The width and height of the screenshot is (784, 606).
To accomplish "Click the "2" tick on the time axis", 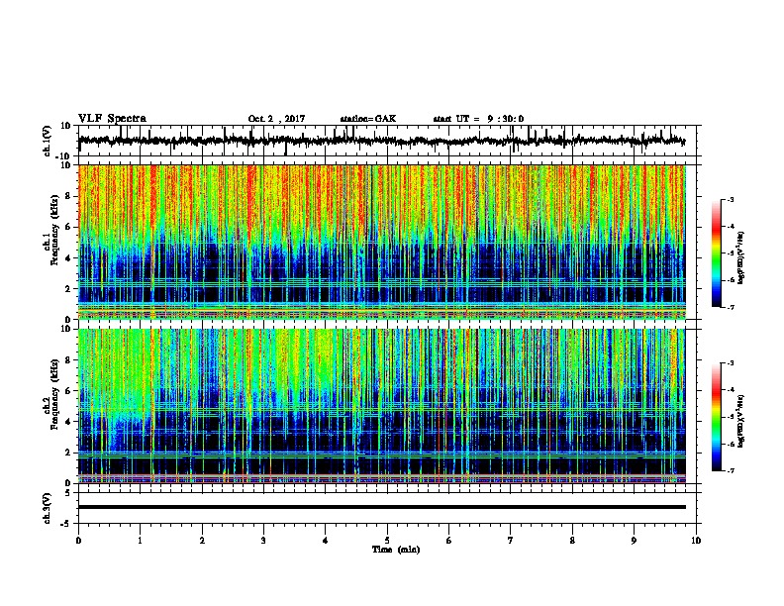I will click(202, 541).
